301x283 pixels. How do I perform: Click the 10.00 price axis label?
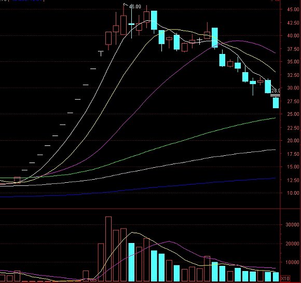click(x=293, y=193)
